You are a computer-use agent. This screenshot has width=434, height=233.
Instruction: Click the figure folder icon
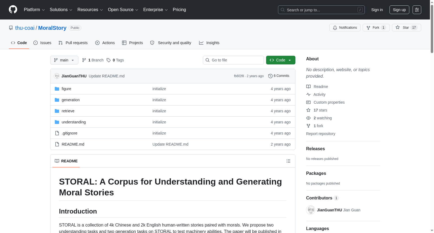(x=57, y=89)
